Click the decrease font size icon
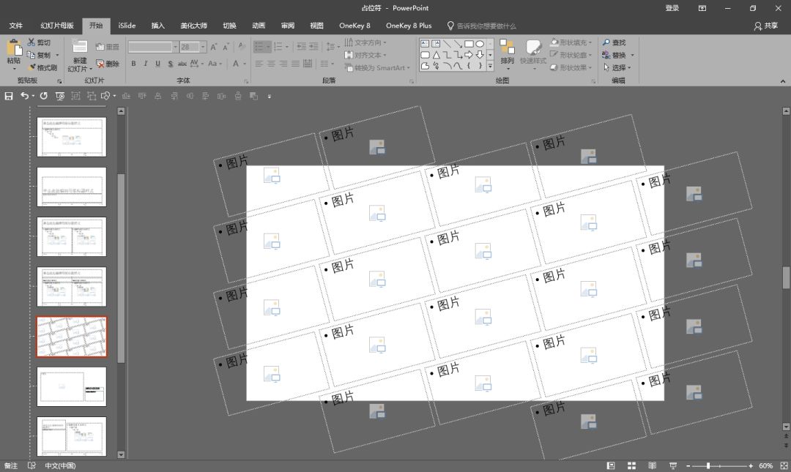791x472 pixels. (x=226, y=47)
